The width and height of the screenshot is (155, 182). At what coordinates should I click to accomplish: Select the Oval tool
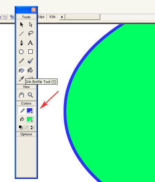(x=21, y=52)
